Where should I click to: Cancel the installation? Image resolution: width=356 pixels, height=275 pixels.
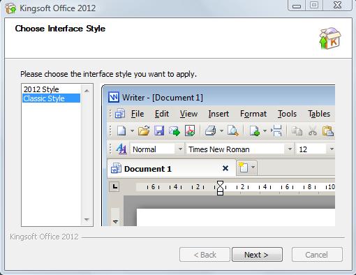[317, 255]
